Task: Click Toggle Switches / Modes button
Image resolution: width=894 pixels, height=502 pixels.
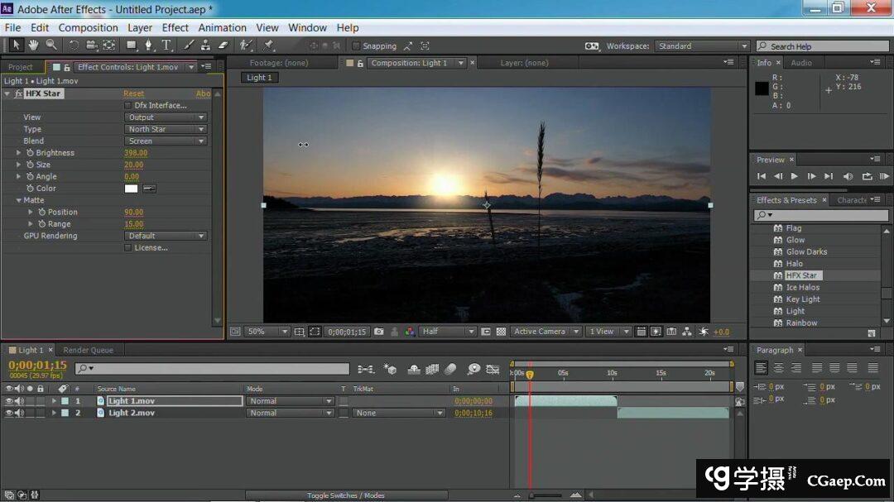Action: point(345,495)
